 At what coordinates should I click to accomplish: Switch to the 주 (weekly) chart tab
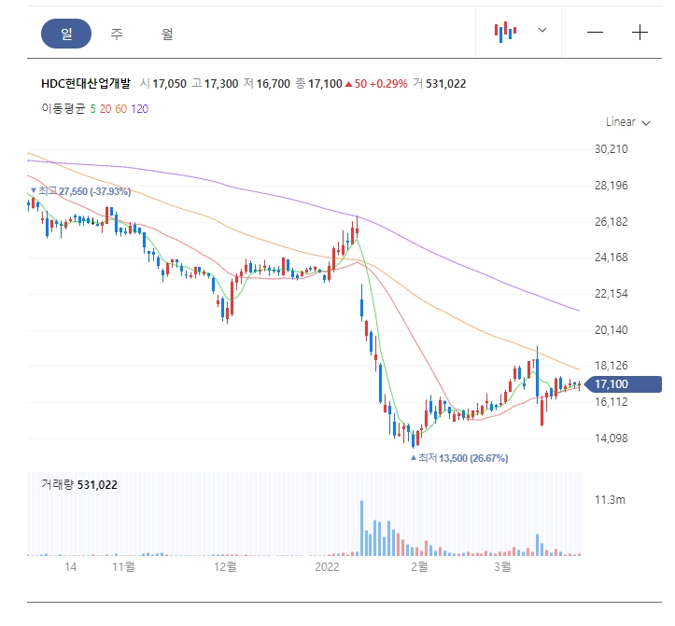(x=117, y=34)
